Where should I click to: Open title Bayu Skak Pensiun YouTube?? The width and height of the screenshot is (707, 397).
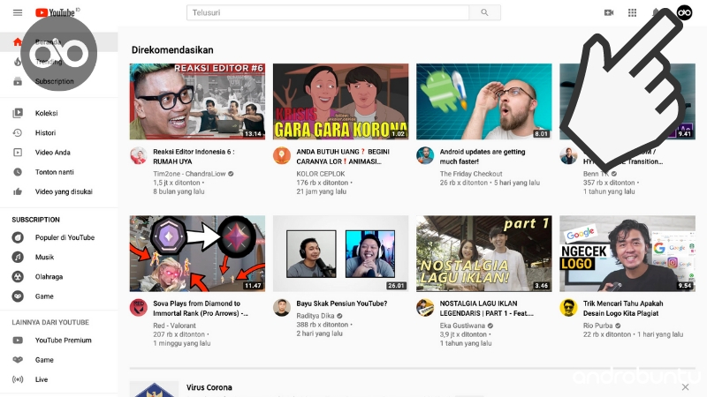pos(342,303)
